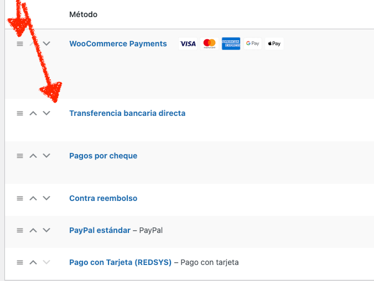Image resolution: width=374 pixels, height=281 pixels.
Task: Open Contra reembolso payment method
Action: (x=103, y=198)
